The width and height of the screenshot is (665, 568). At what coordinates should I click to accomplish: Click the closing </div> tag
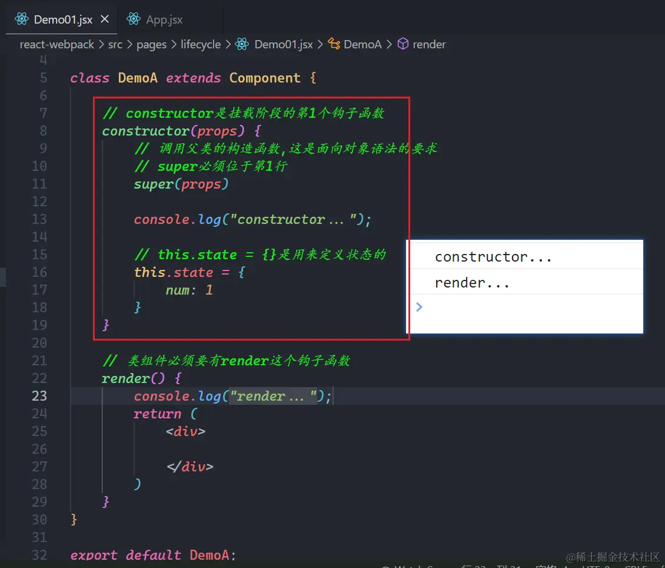[189, 467]
